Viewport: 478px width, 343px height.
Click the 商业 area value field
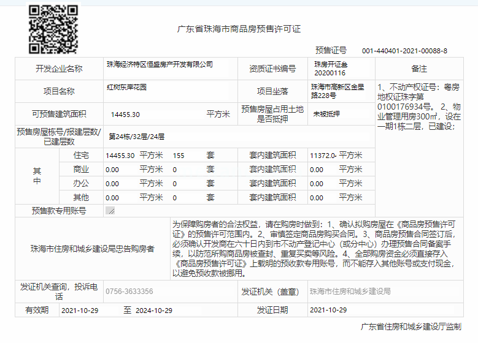click(x=113, y=170)
